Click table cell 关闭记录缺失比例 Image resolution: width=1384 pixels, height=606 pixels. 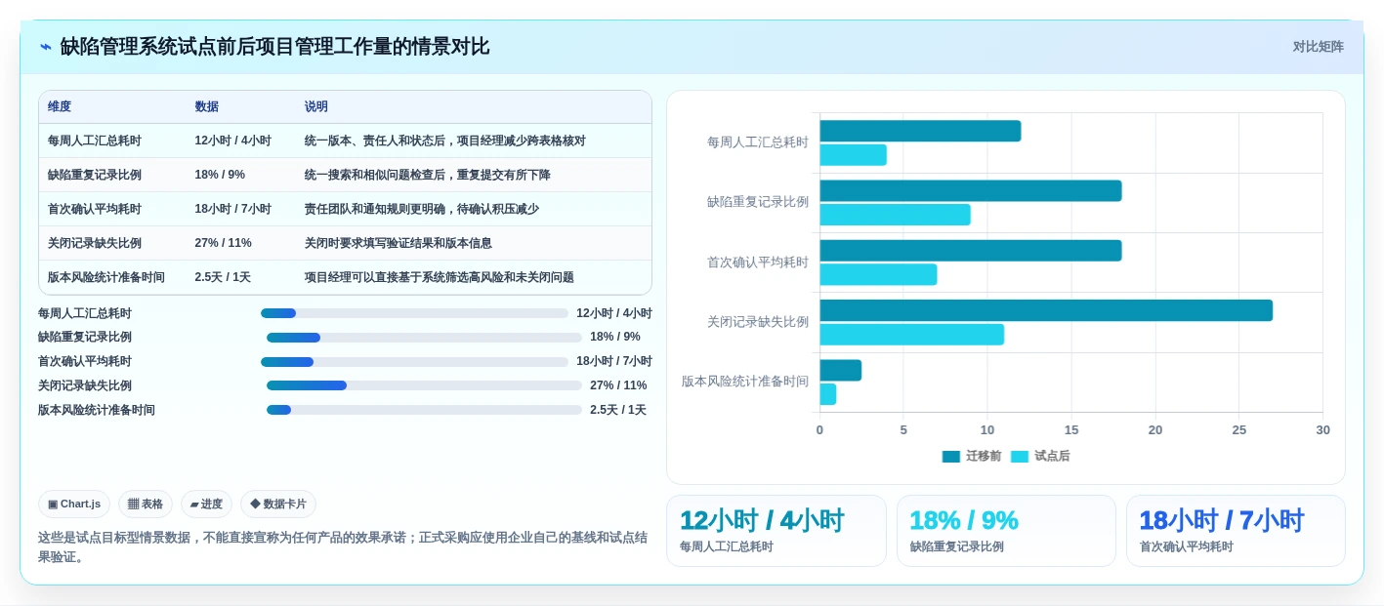click(95, 243)
